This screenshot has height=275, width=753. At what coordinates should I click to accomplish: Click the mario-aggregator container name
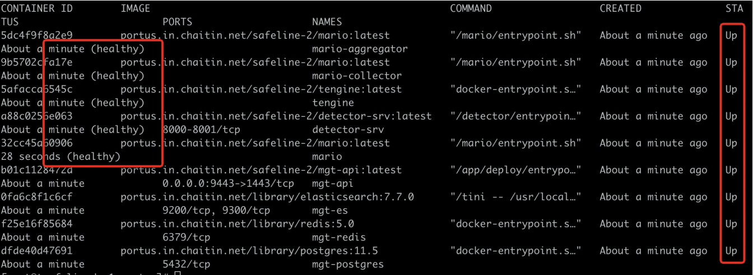(360, 49)
